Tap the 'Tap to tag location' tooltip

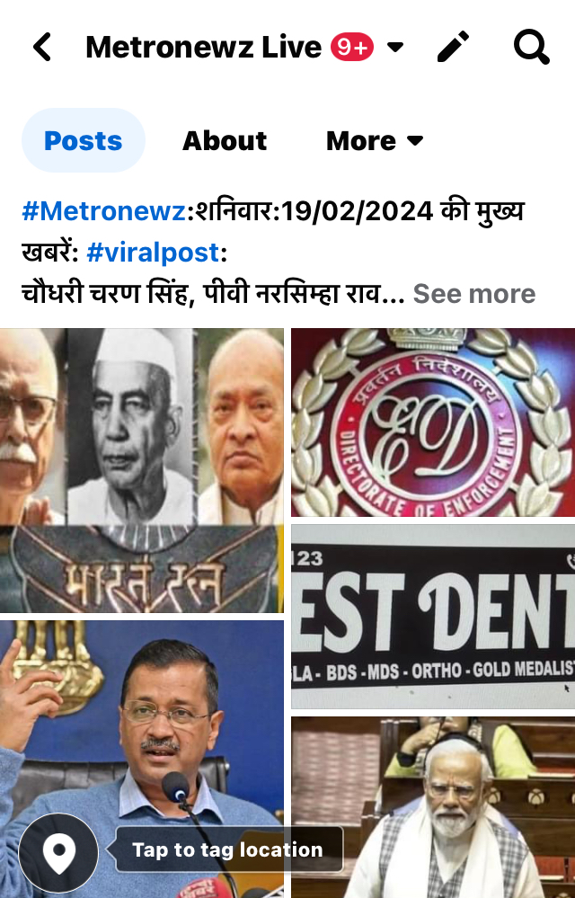pos(227,849)
